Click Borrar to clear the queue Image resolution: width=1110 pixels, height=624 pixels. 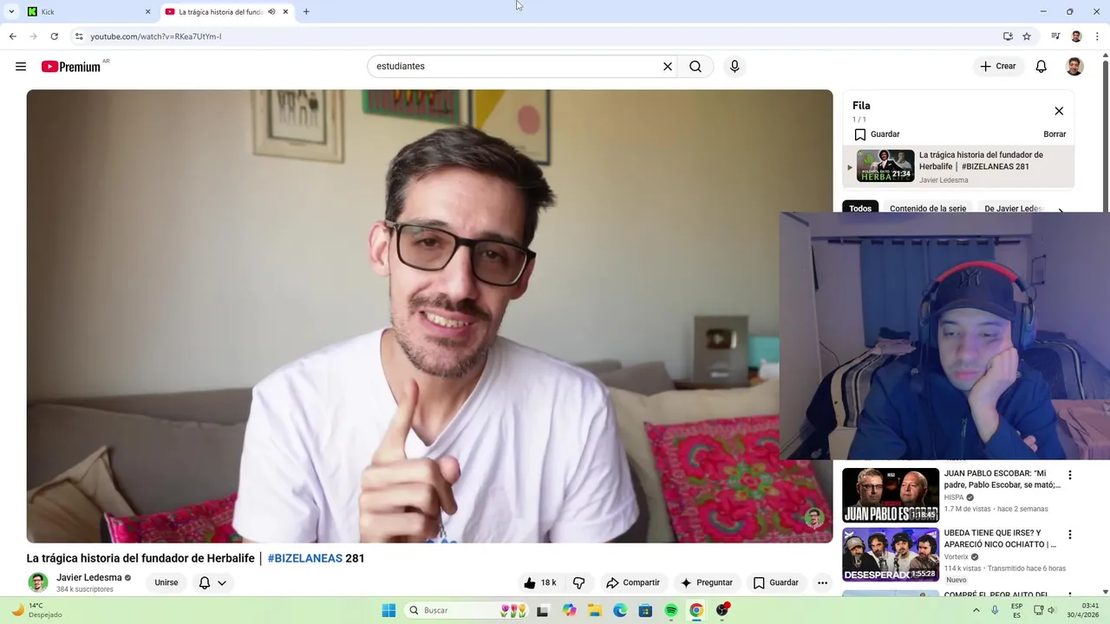point(1054,134)
